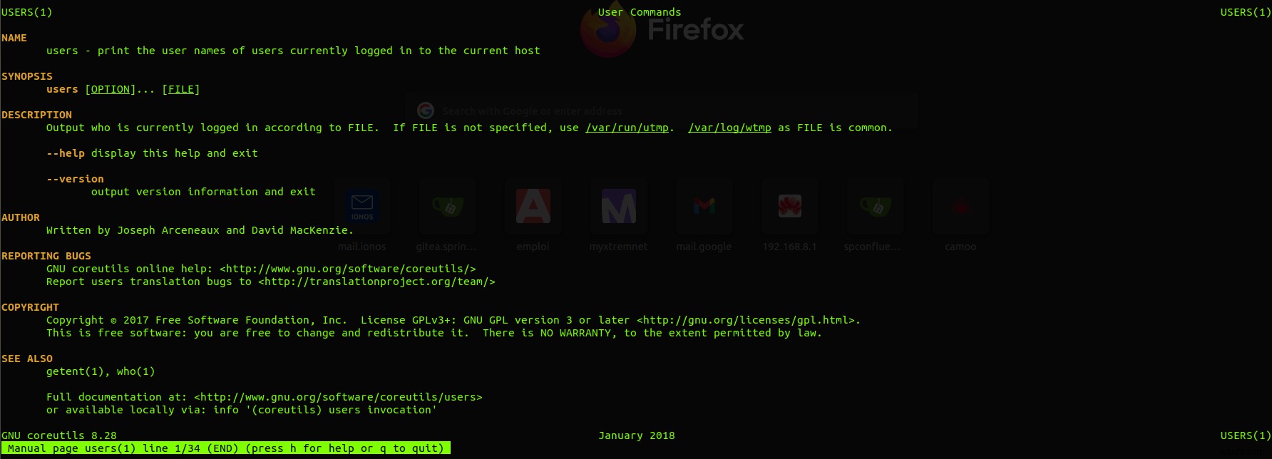Open the emploi shortcut tile in Firefox
This screenshot has height=459, width=1272.
(x=533, y=207)
